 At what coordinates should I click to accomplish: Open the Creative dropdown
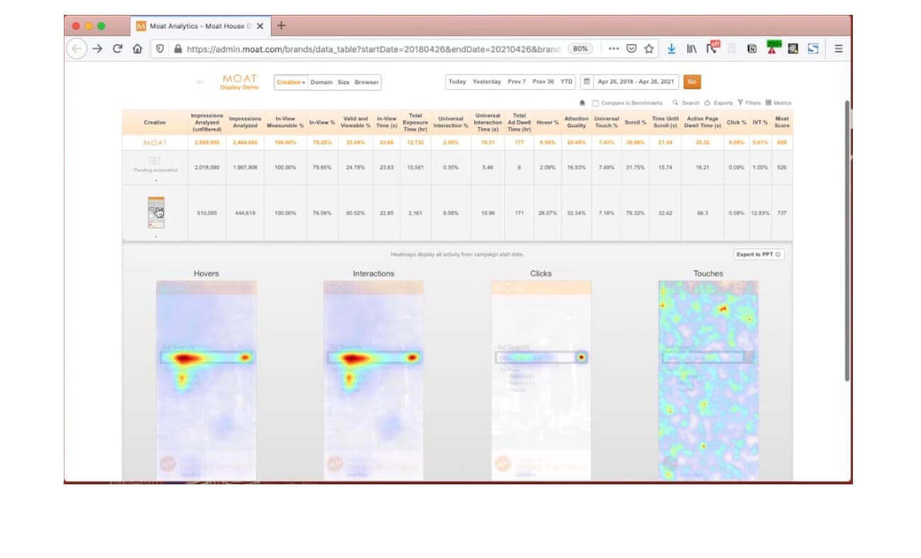(x=291, y=82)
